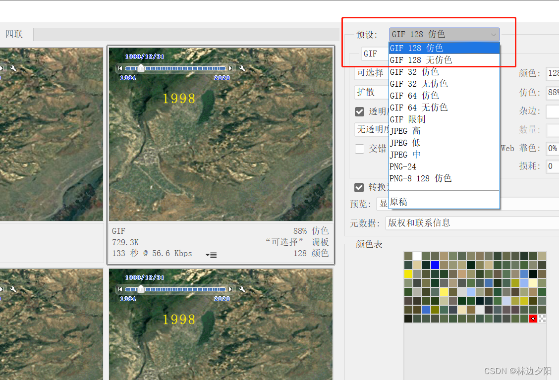Enable the 交错 checkbox
Image resolution: width=559 pixels, height=380 pixels.
[359, 149]
